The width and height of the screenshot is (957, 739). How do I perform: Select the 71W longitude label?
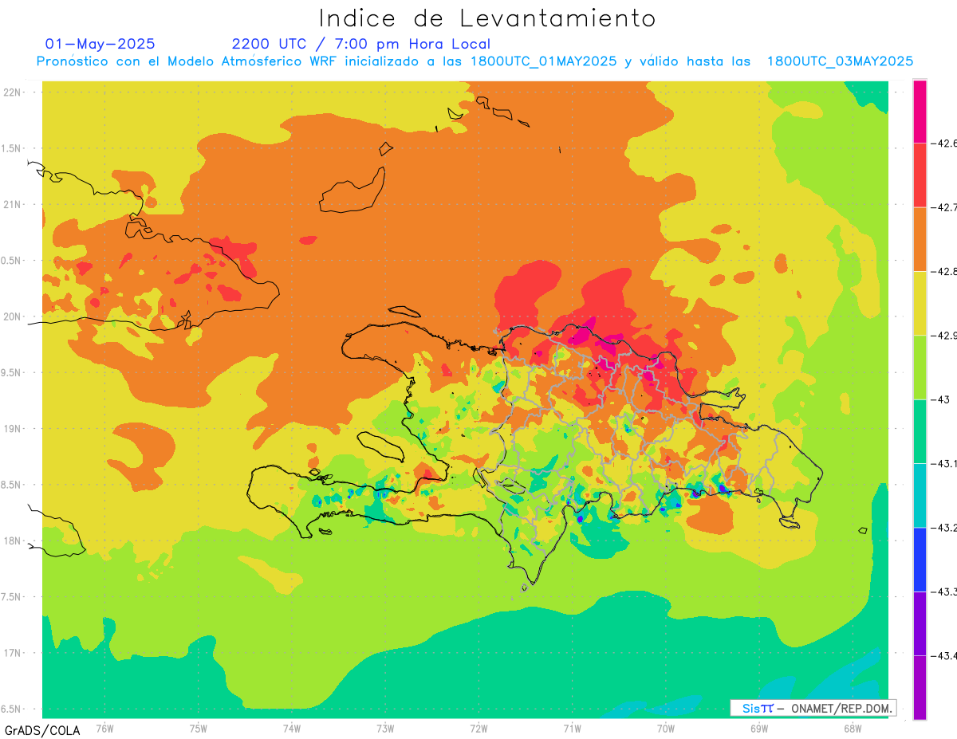pos(572,728)
